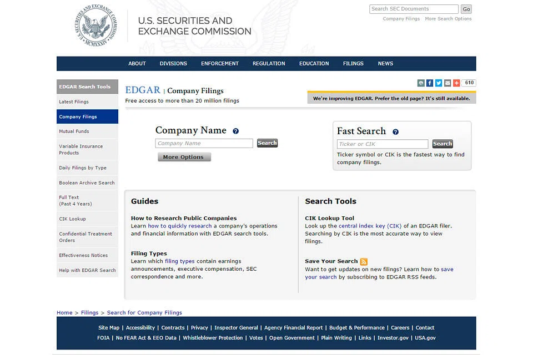Share page via Facebook icon
533x355 pixels.
click(x=430, y=83)
